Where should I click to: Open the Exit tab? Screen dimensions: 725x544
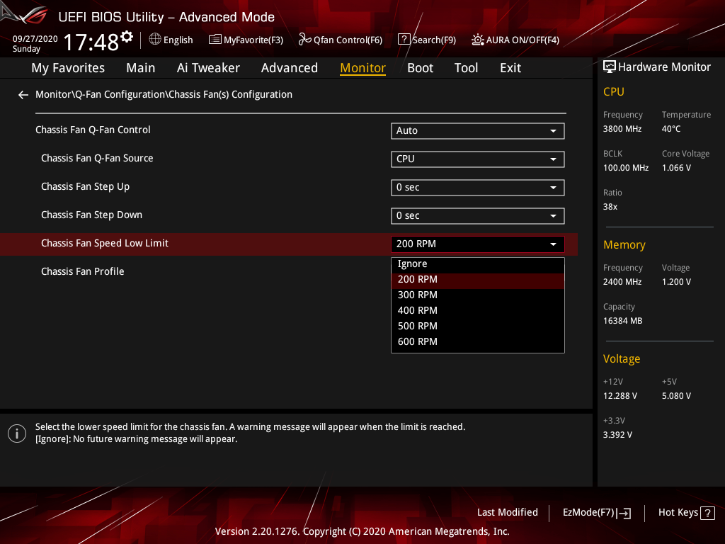510,68
